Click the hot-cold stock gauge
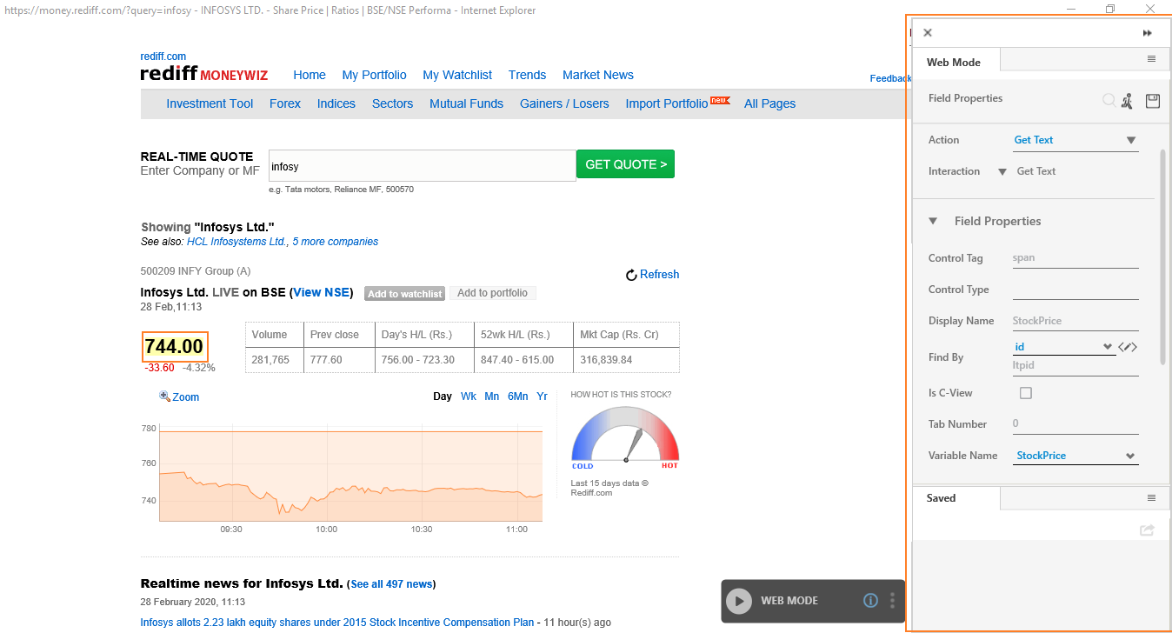This screenshot has width=1172, height=633. (x=625, y=437)
